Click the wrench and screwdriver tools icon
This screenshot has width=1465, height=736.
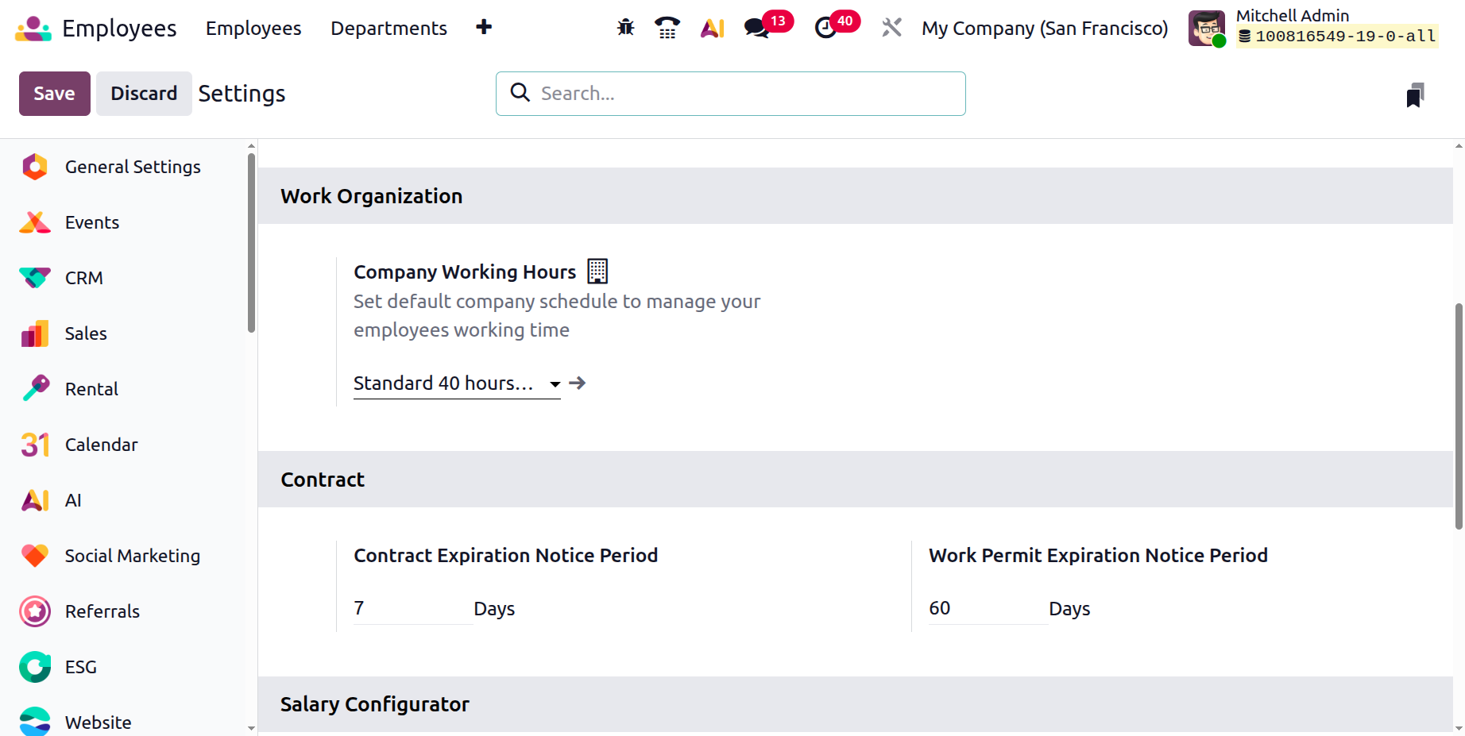coord(891,28)
